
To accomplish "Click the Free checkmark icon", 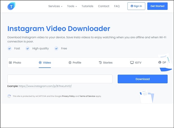I will coord(56,48).
